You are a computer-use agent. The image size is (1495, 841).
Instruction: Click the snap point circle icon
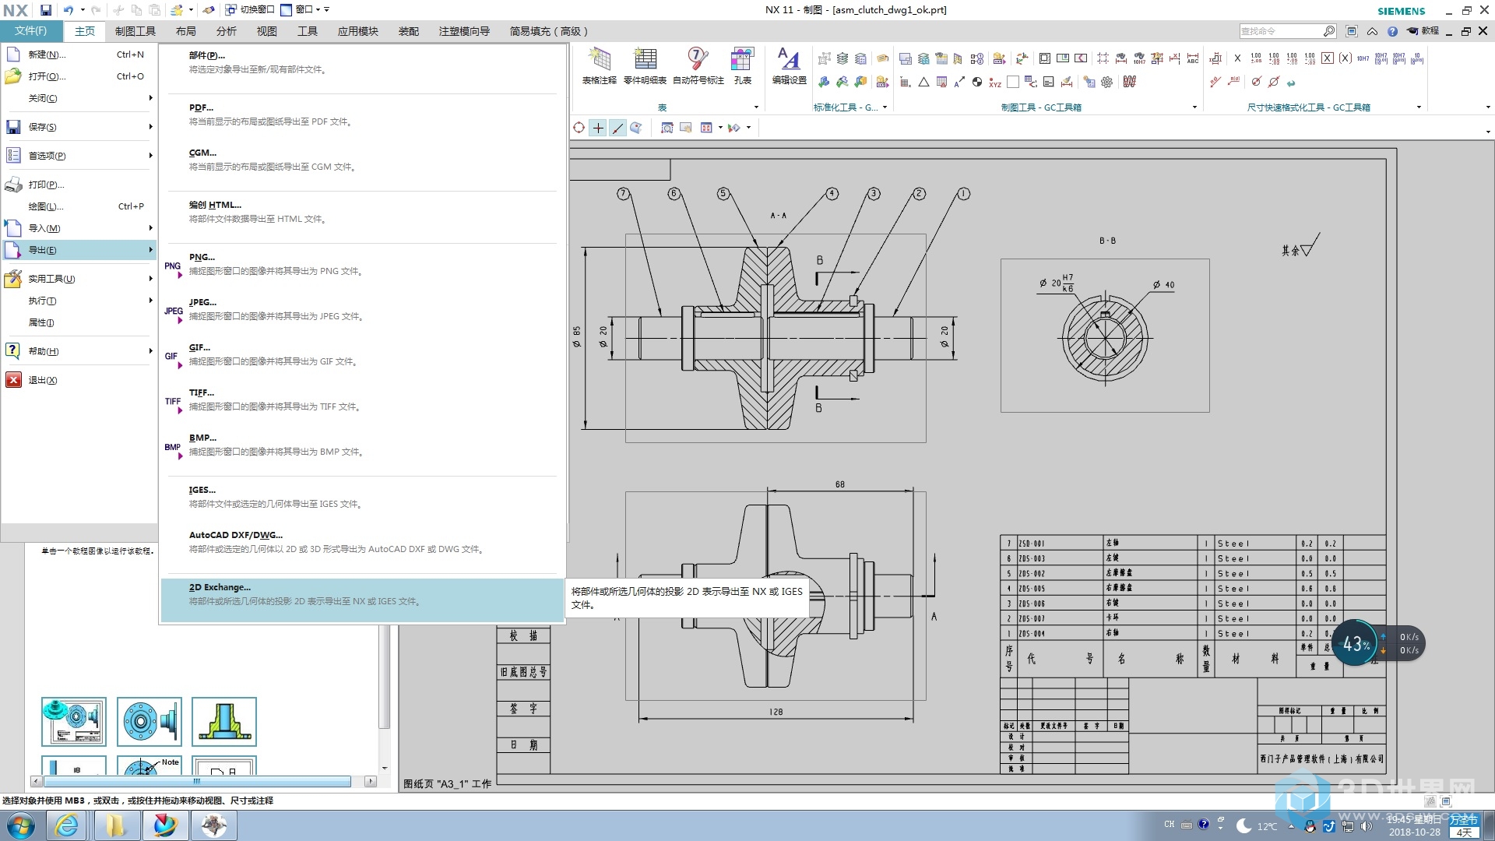point(579,128)
